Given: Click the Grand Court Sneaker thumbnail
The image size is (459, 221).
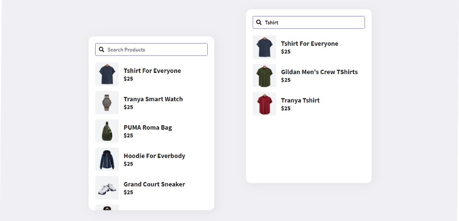Looking at the screenshot, I should coord(107,187).
